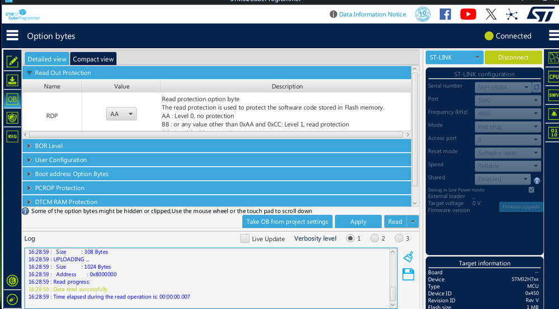This screenshot has width=559, height=309.
Task: Open the REG registers sidebar icon
Action: click(12, 136)
